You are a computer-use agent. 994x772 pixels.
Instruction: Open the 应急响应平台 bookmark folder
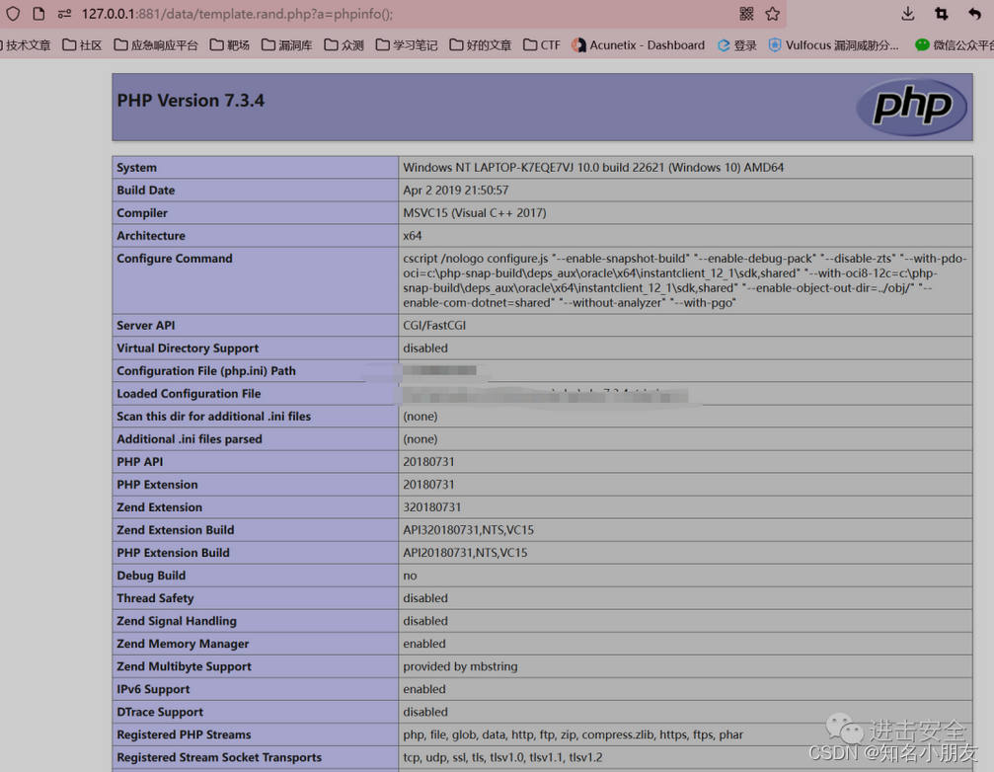pyautogui.click(x=156, y=45)
